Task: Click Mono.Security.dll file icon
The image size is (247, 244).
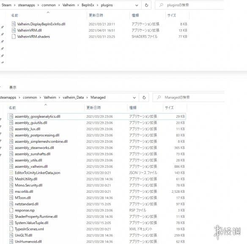Action: click(x=11, y=185)
